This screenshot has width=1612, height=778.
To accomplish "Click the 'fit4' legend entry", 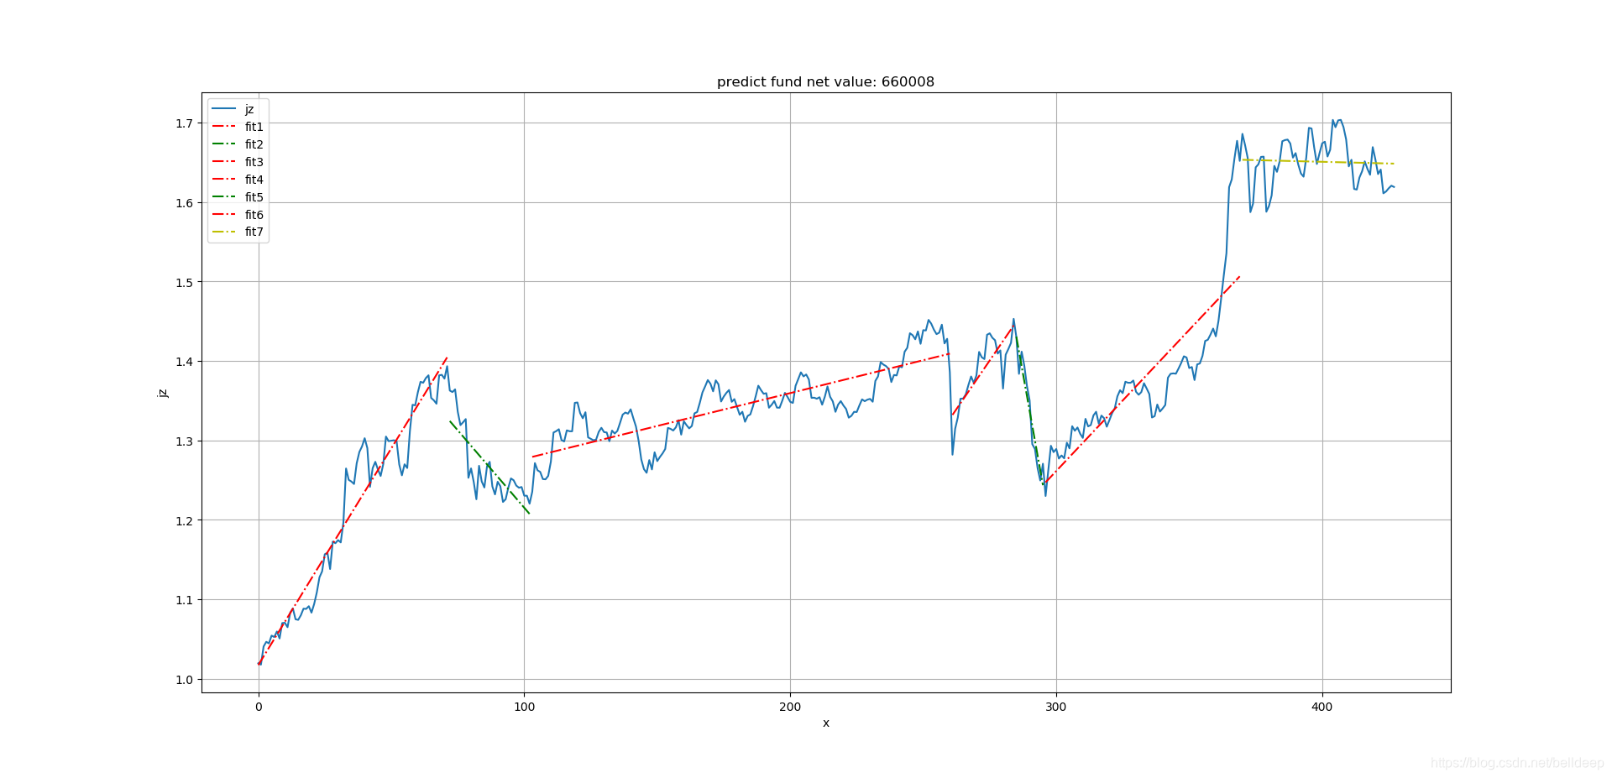I will 238,180.
